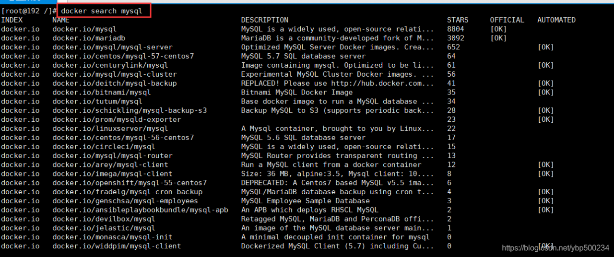The image size is (614, 257).
Task: Click the blog.csdn.net watermark link
Action: pos(555,248)
